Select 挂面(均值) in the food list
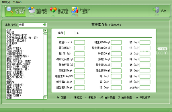 click(13, 48)
